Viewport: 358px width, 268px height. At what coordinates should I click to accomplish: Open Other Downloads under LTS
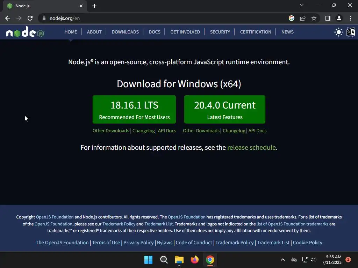[111, 131]
